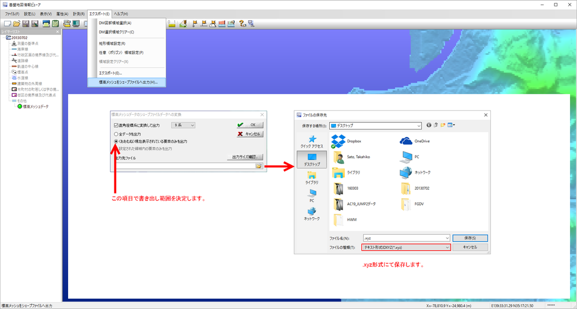Open the ヘルプ(H) menu
Screen dimensions: 577x309
[121, 14]
